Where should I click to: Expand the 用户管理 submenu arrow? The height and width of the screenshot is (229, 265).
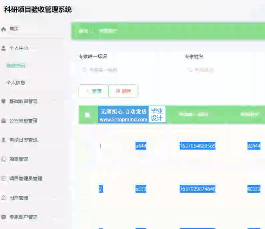[55, 198]
